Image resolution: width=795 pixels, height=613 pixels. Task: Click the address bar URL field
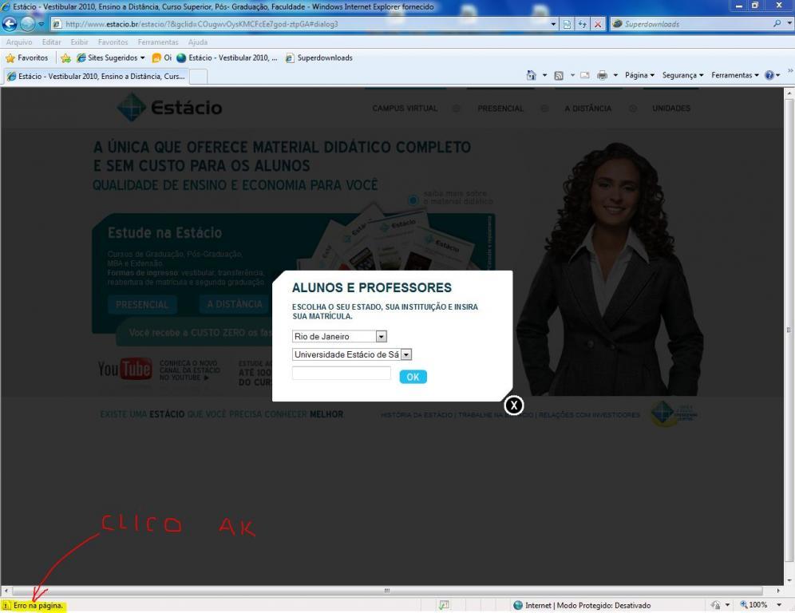(299, 24)
